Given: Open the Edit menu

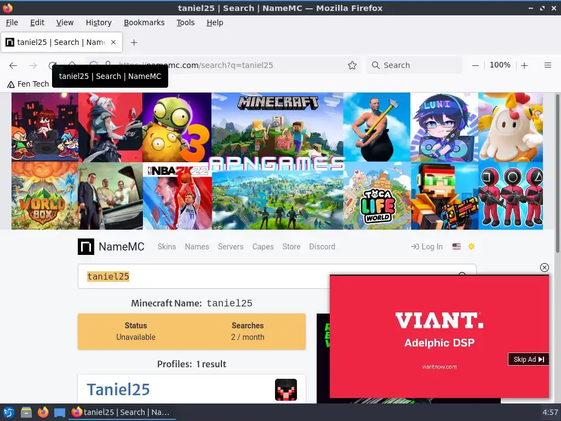Looking at the screenshot, I should (x=37, y=22).
